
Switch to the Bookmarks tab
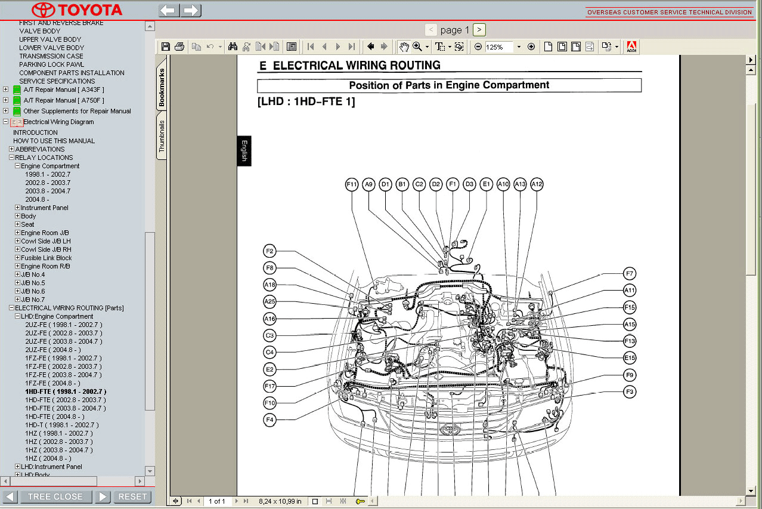162,87
